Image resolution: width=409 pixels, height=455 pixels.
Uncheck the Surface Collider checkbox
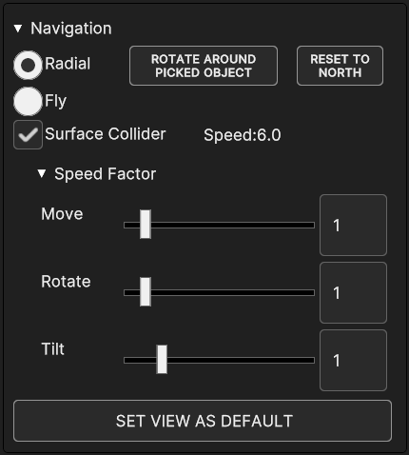(x=28, y=135)
